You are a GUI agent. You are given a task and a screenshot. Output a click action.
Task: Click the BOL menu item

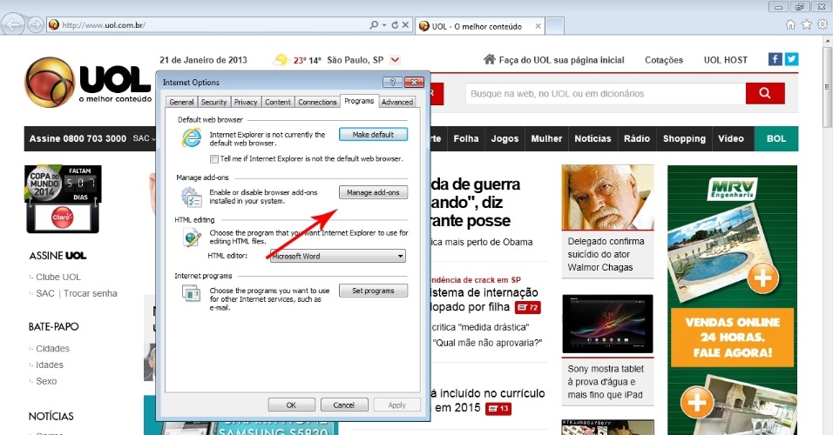(x=776, y=138)
